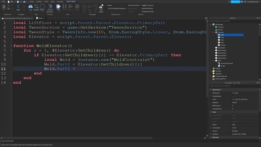Click the split editor icon above the code
The height and width of the screenshot is (147, 261).
(x=206, y=18)
